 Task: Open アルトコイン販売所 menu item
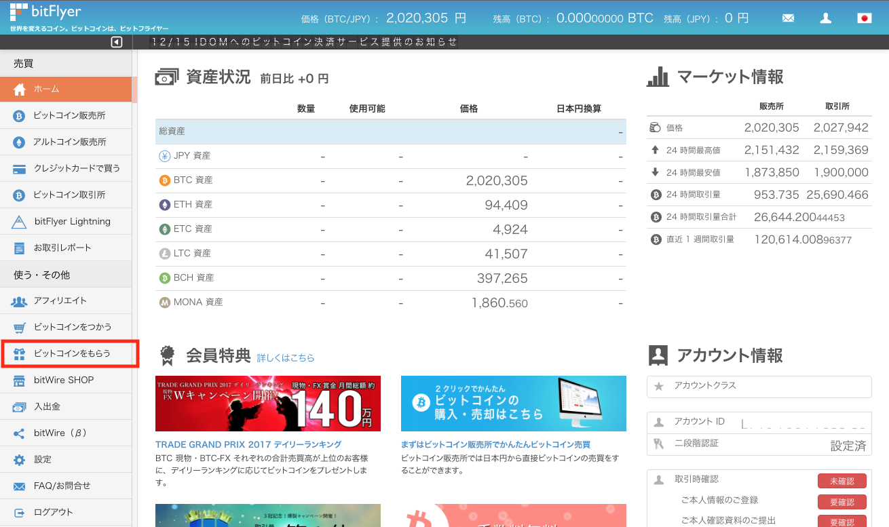click(x=66, y=142)
